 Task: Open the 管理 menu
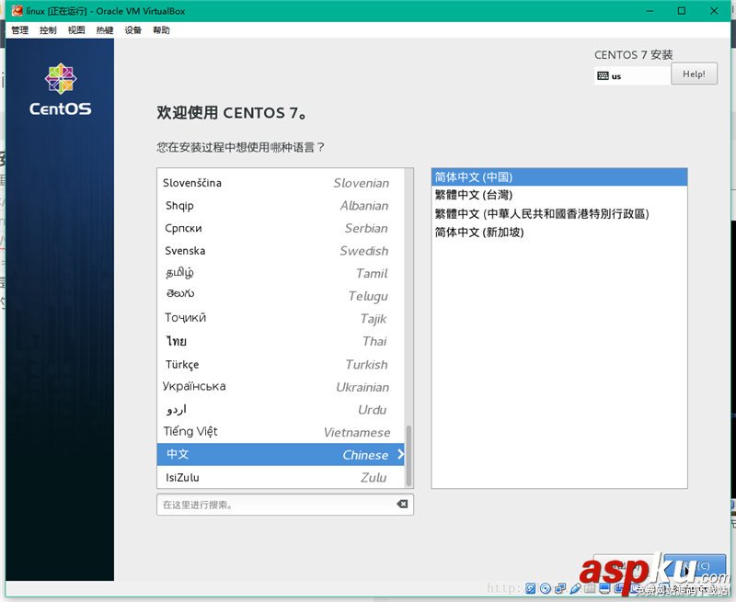coord(19,30)
